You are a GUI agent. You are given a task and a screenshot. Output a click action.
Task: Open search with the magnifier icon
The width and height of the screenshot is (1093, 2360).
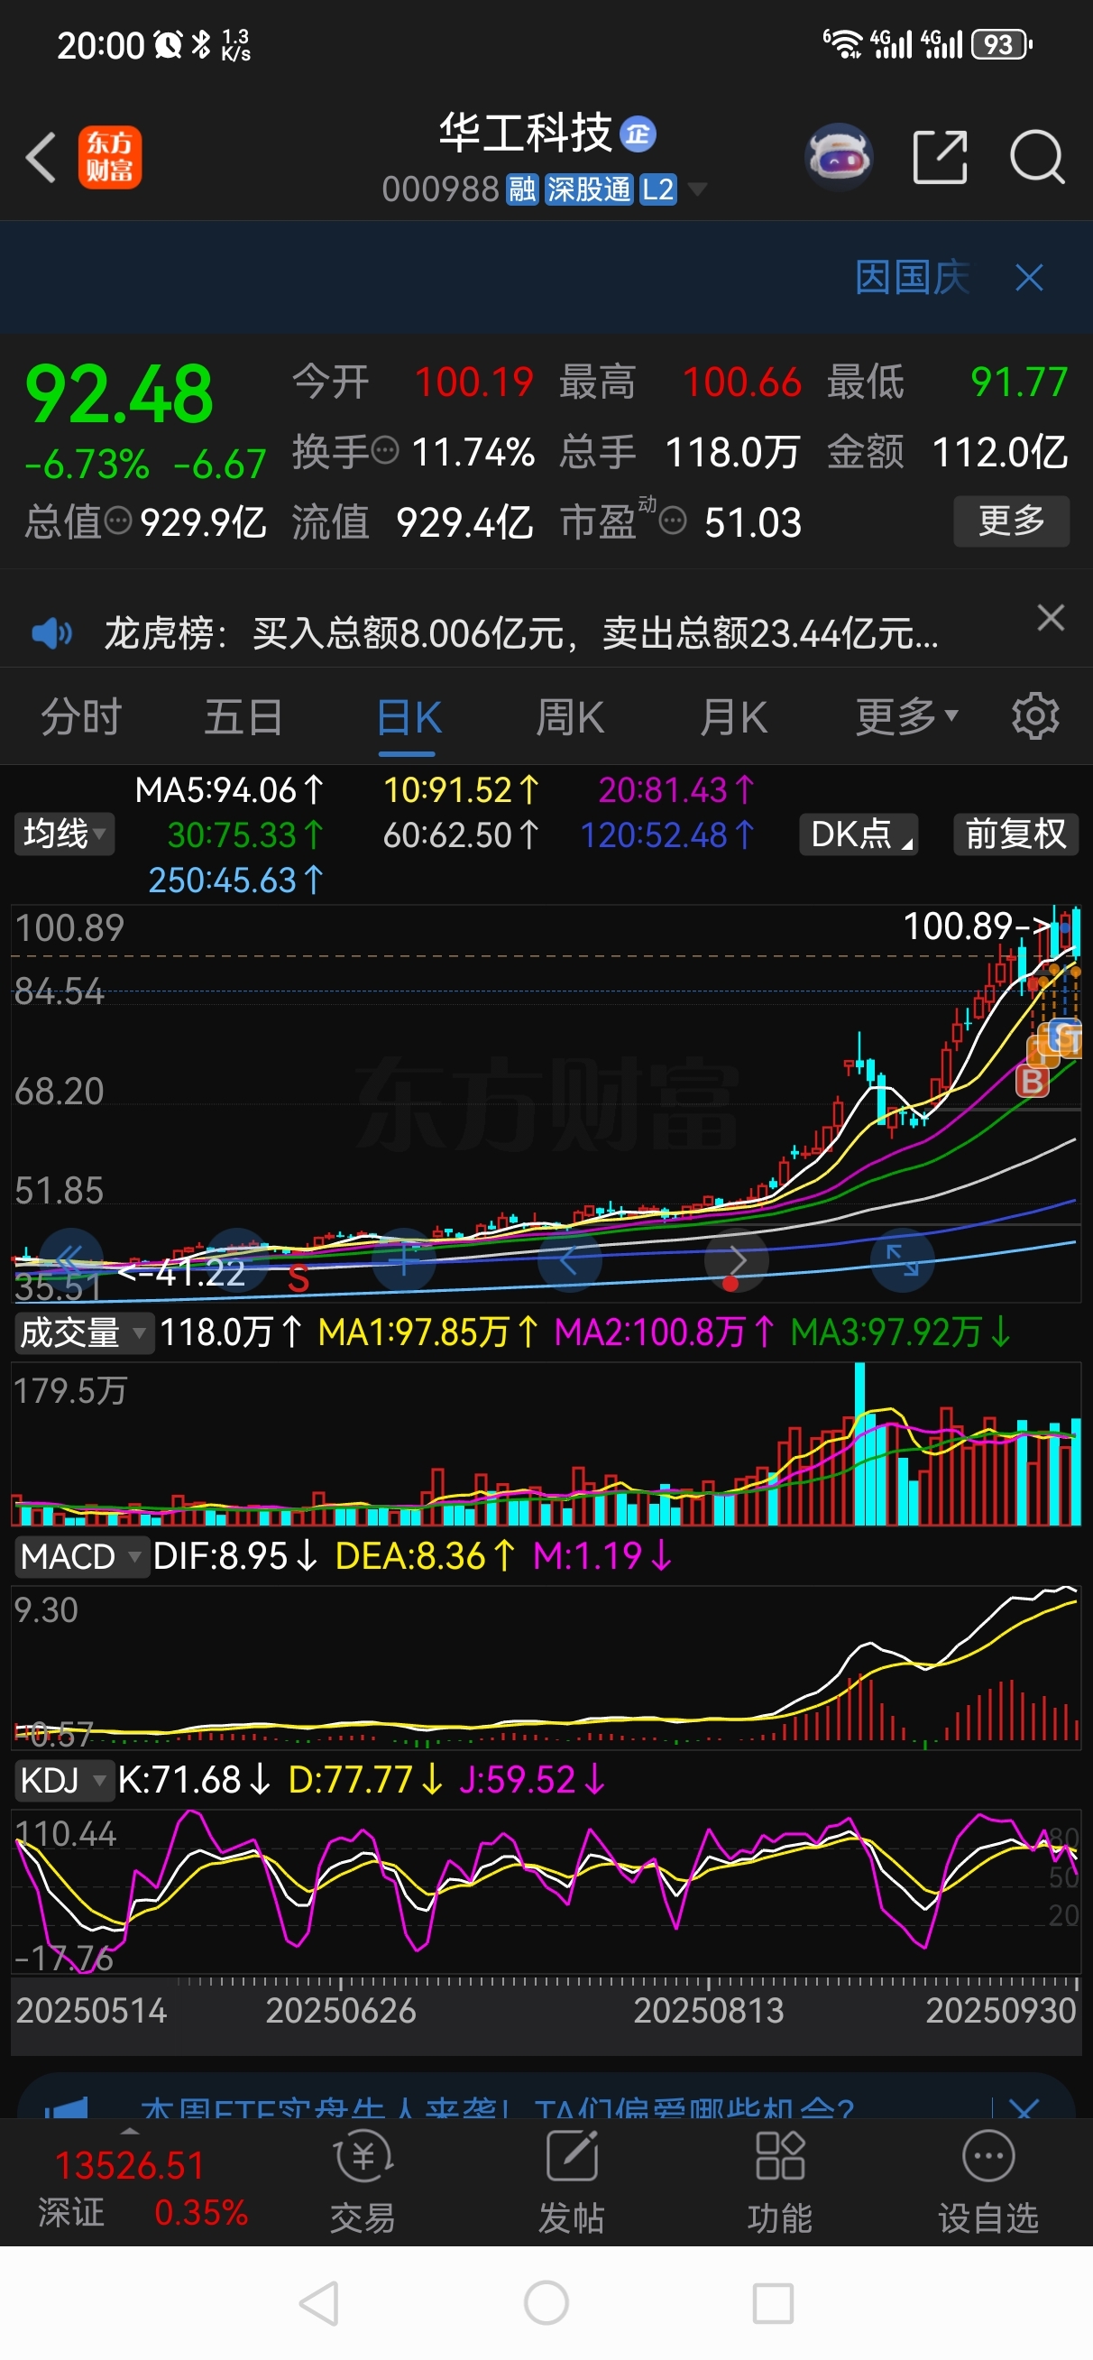[x=1037, y=158]
